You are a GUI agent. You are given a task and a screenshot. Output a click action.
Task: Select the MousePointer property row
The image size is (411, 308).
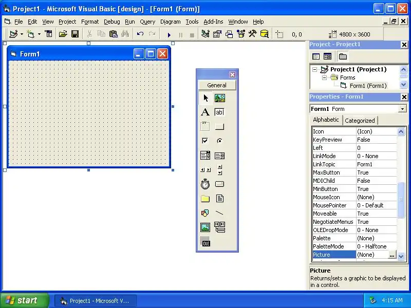pos(354,205)
